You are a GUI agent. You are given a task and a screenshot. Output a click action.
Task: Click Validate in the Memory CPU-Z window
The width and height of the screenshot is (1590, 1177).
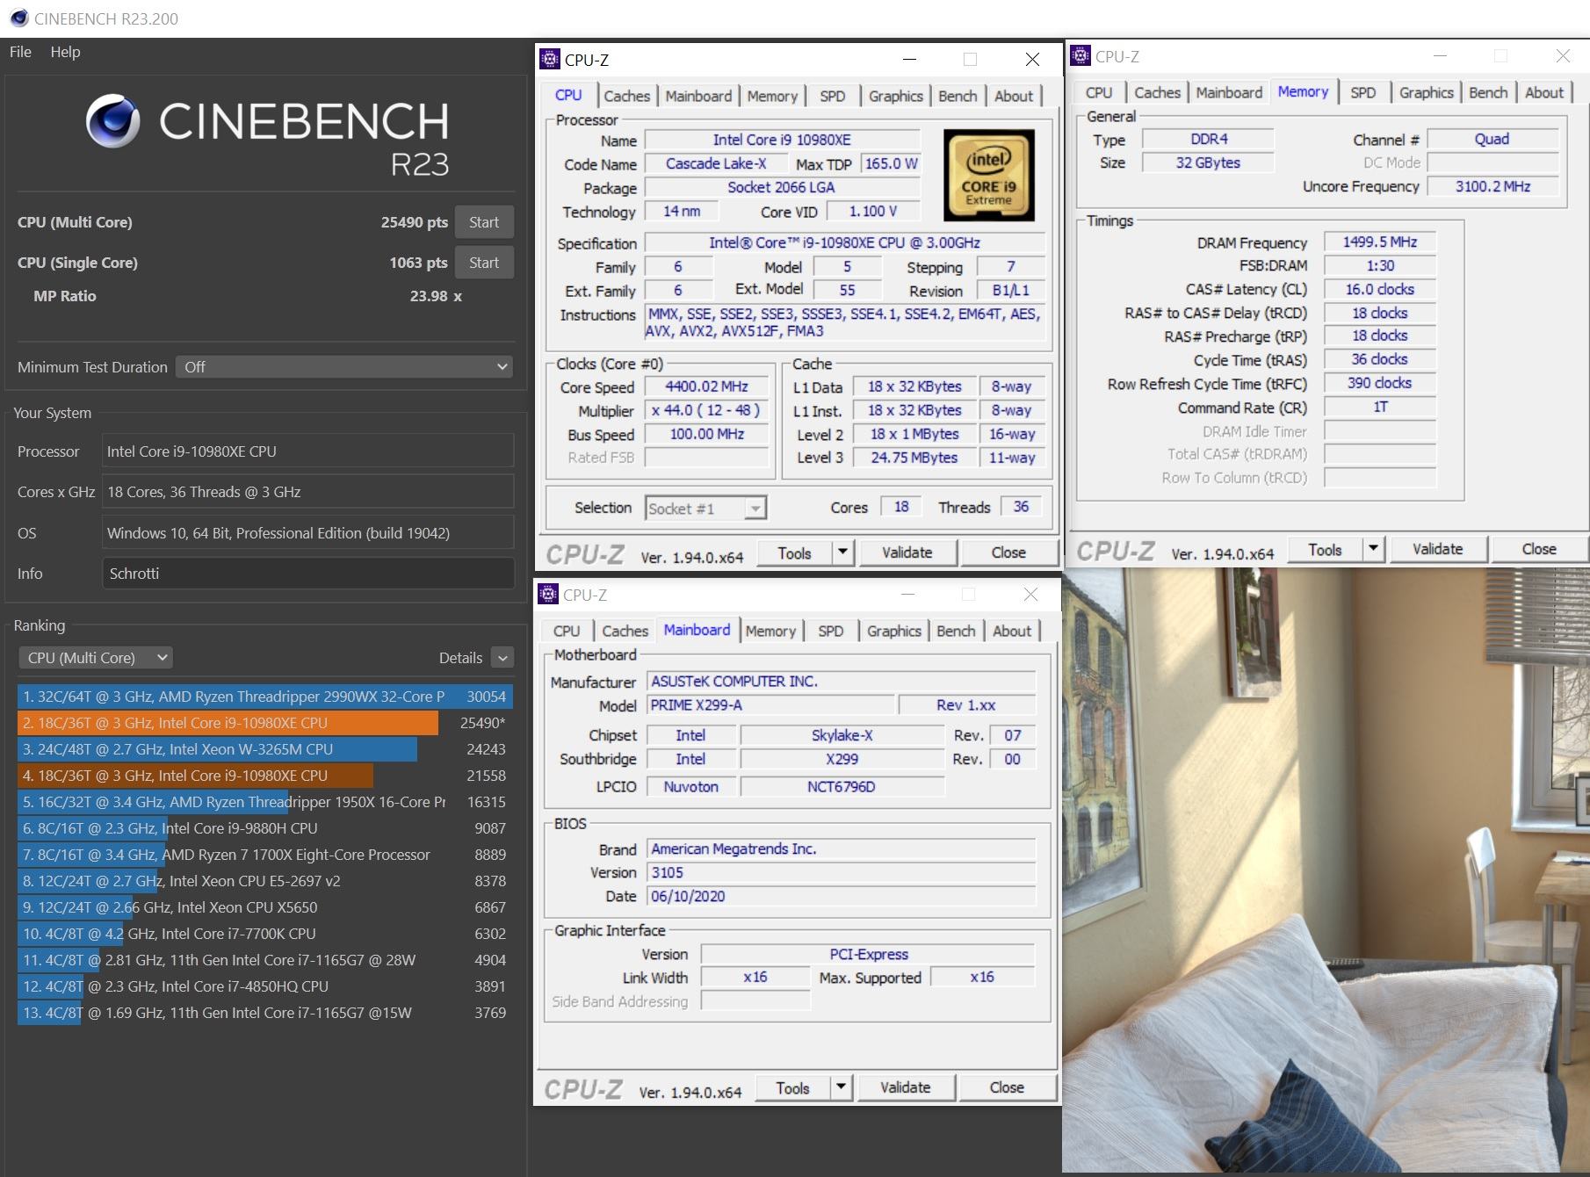click(x=1438, y=549)
